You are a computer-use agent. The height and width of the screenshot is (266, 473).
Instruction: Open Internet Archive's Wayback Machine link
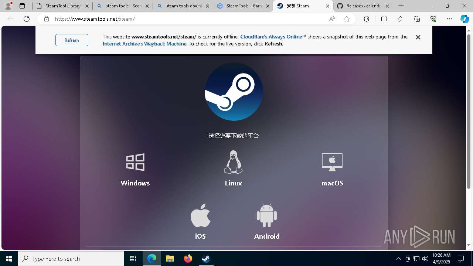(144, 44)
